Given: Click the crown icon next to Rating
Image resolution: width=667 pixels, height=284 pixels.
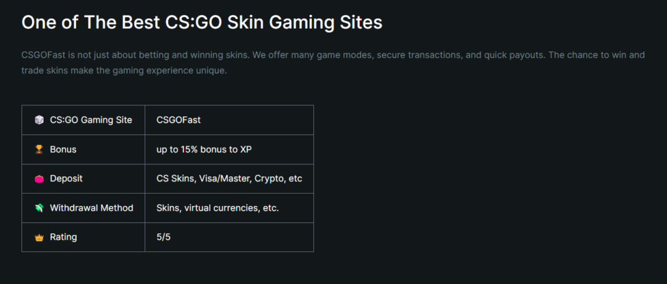Looking at the screenshot, I should [x=38, y=237].
